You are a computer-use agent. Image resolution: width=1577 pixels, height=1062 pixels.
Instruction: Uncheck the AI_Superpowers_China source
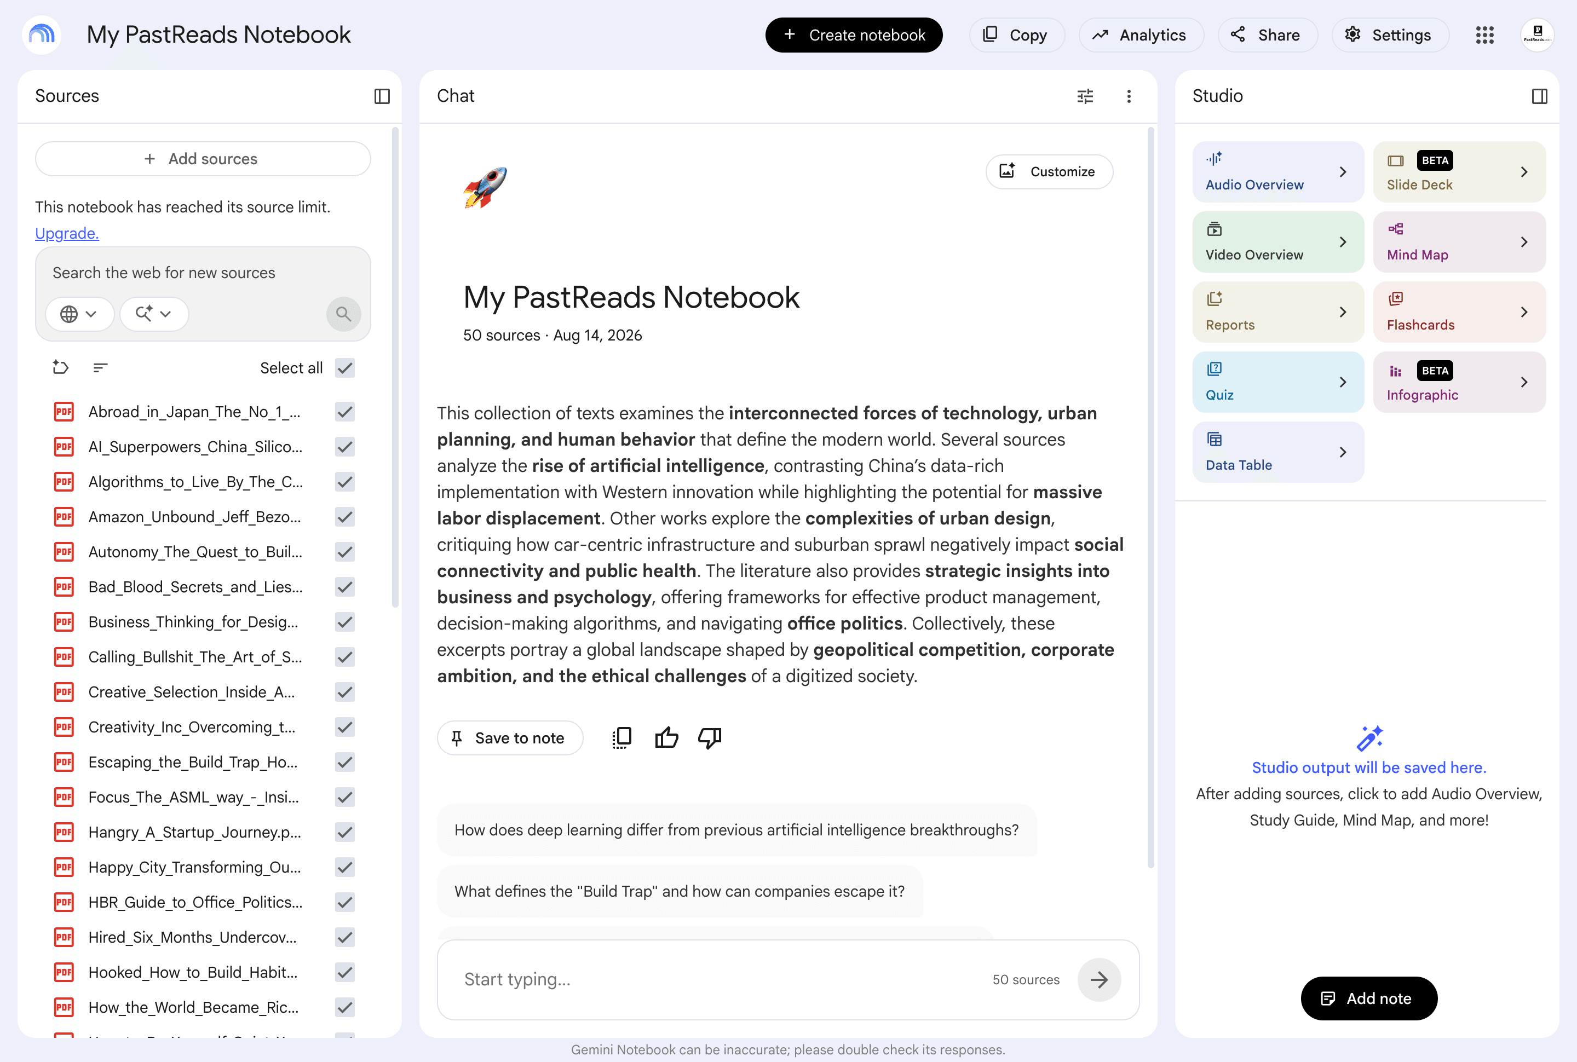coord(345,447)
